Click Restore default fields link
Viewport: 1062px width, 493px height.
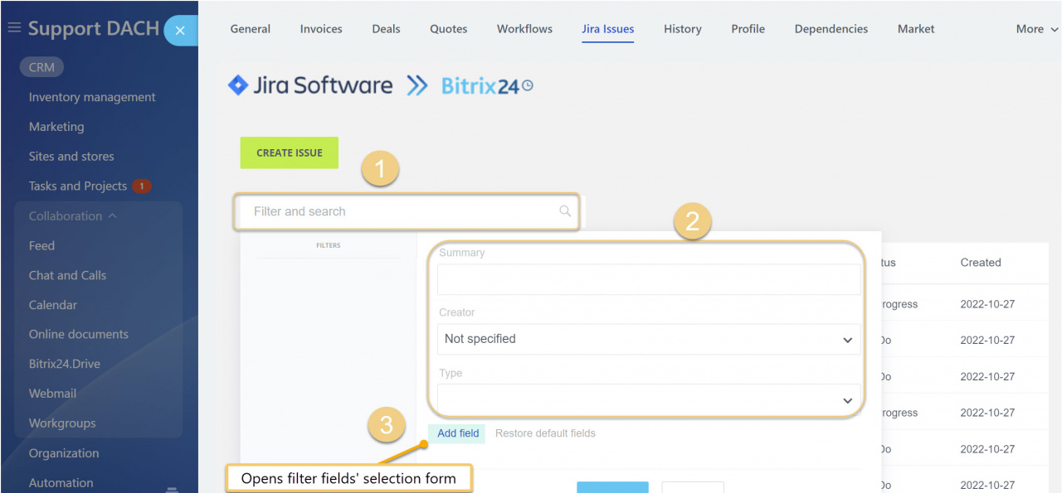[x=545, y=433]
